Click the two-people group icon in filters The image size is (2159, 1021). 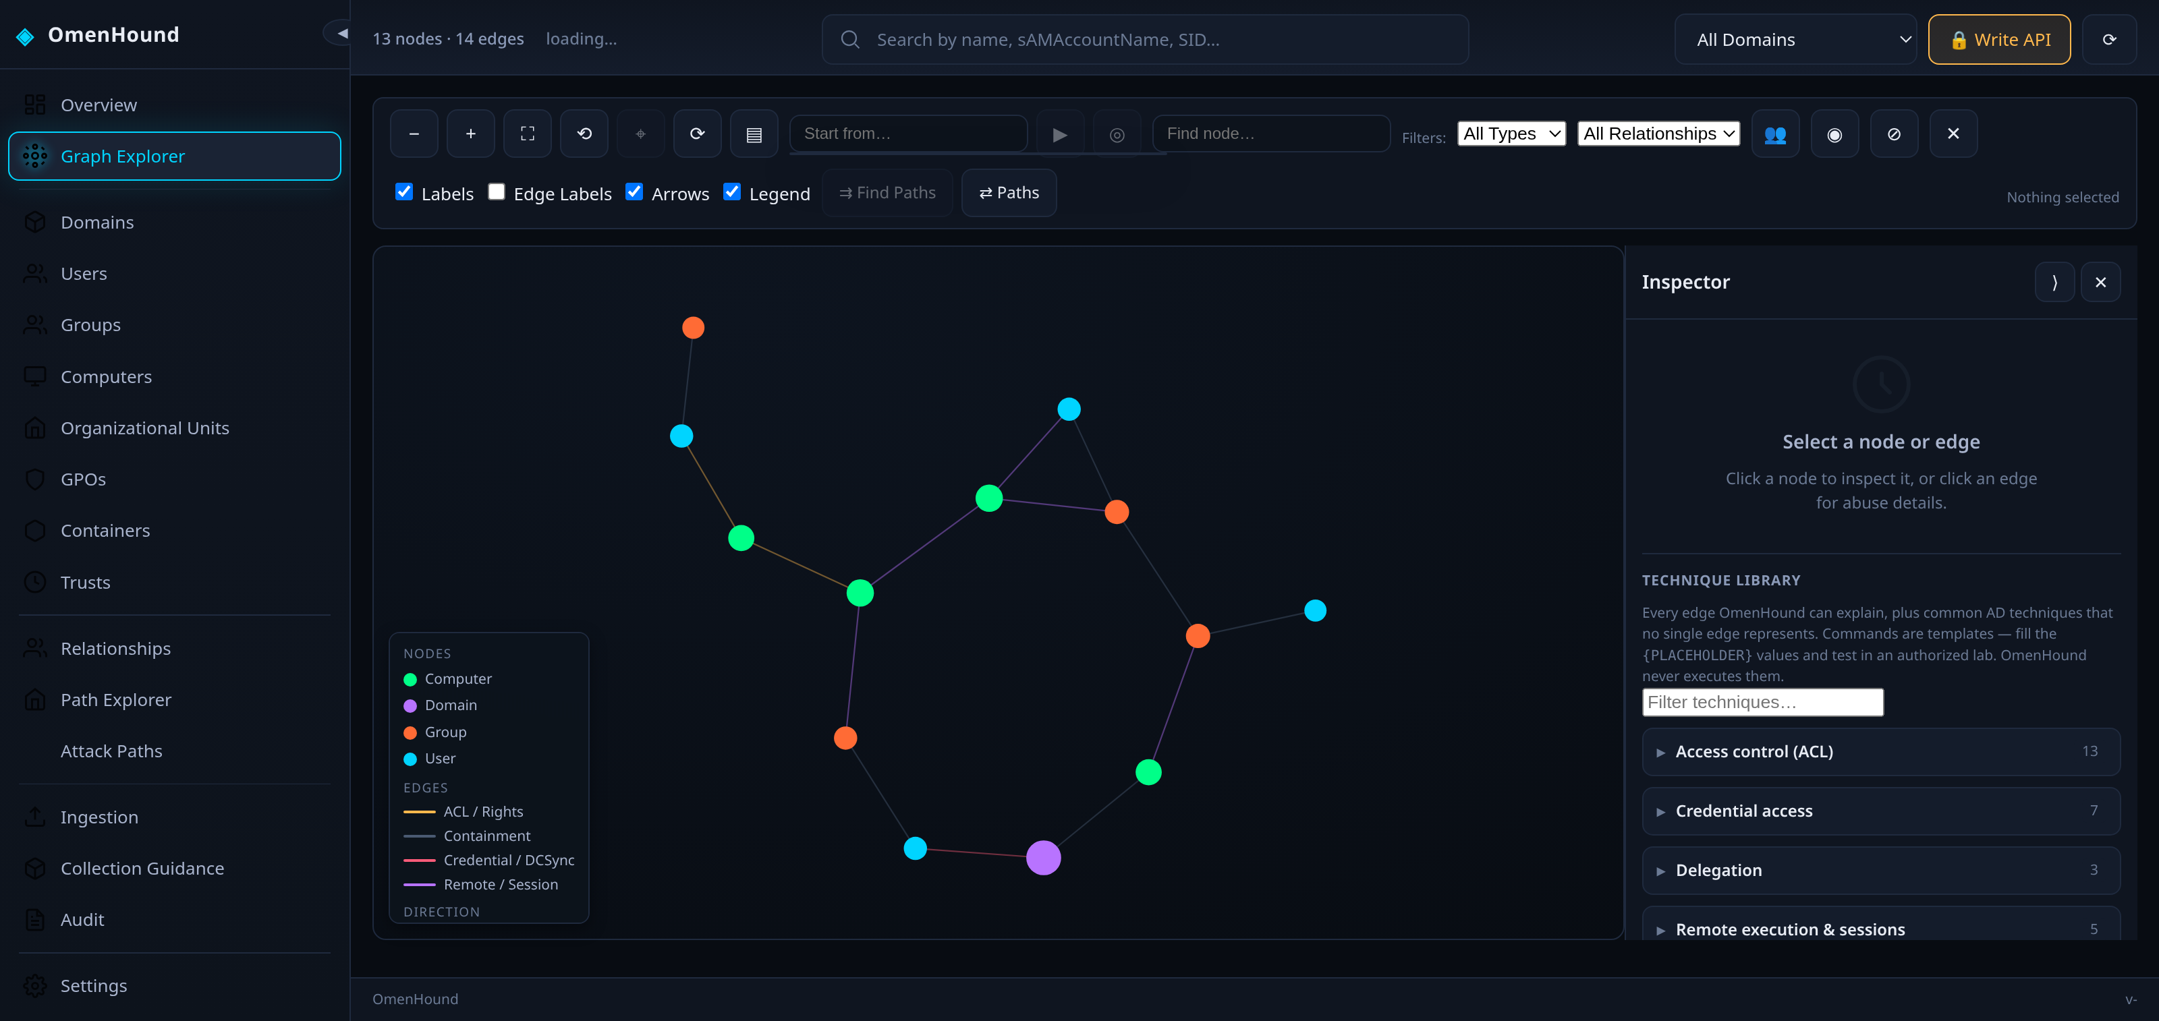1775,134
